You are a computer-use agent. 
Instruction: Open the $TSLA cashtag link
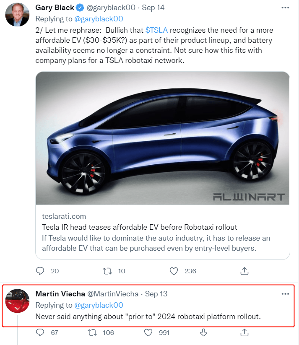(156, 30)
